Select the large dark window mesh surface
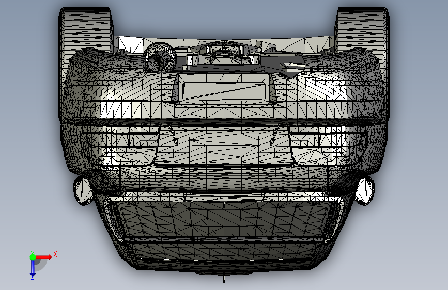The width and height of the screenshot is (448, 290). [224, 219]
